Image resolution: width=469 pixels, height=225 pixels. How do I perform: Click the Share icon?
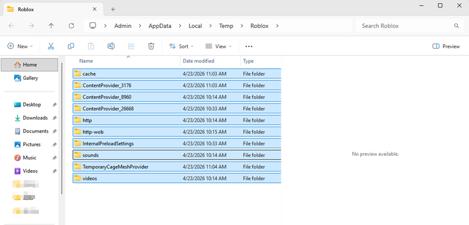[131, 46]
